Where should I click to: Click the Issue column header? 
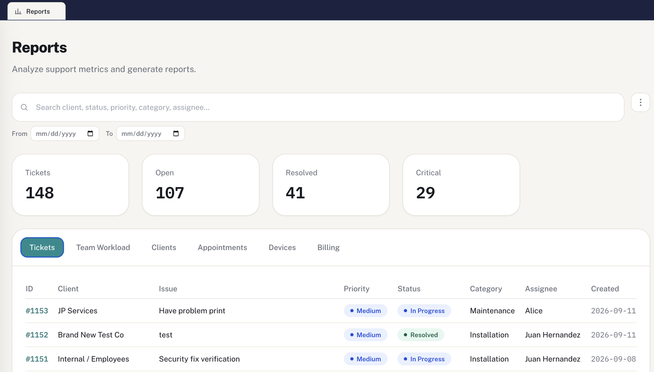coord(168,289)
